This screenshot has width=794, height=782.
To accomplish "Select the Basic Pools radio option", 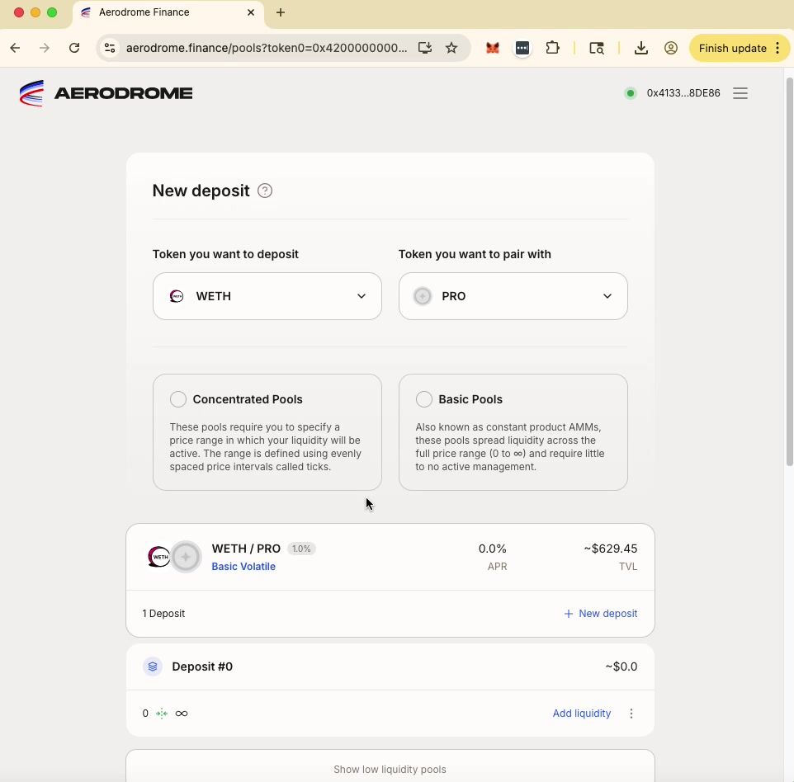I will 424,399.
